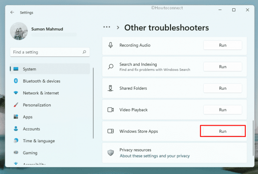Click the search magnifier icon in Find a setting
Image resolution: width=258 pixels, height=174 pixels.
[84, 52]
